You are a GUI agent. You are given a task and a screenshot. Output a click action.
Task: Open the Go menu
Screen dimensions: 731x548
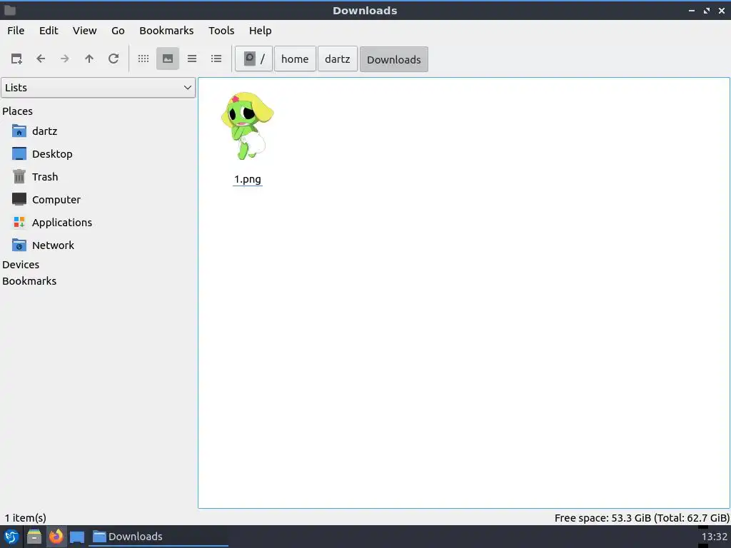(118, 30)
